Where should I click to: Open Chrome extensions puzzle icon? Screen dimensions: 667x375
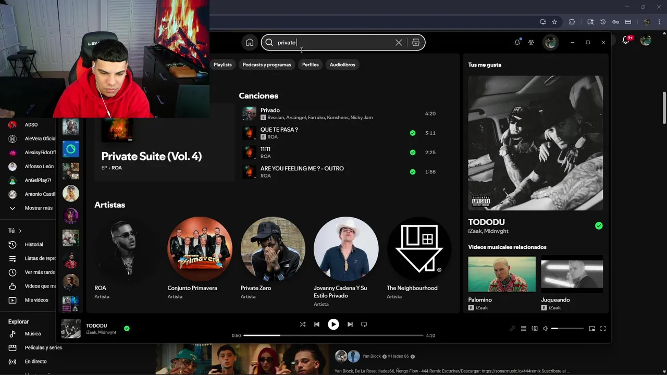pyautogui.click(x=572, y=22)
